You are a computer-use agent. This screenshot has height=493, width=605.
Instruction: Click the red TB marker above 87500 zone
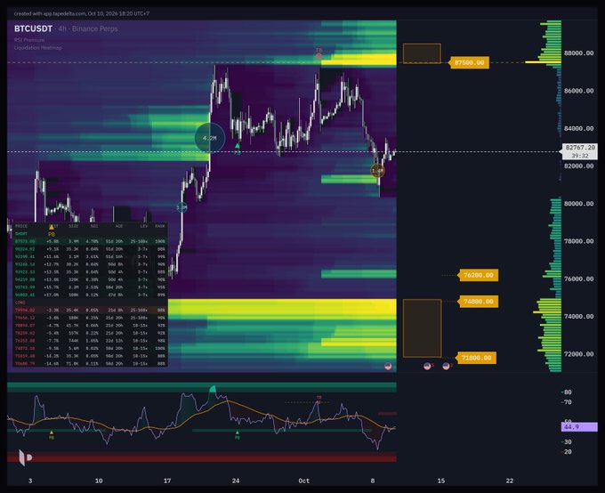click(x=319, y=53)
